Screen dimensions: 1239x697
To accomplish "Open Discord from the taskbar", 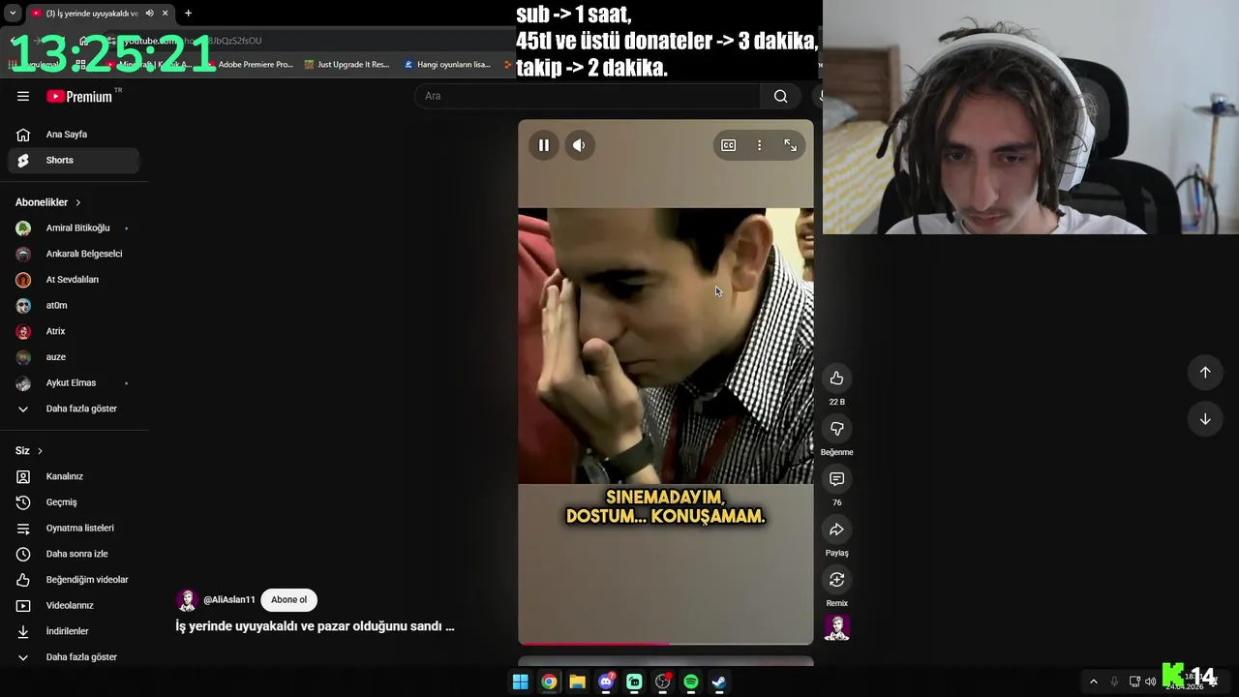I will [x=606, y=682].
